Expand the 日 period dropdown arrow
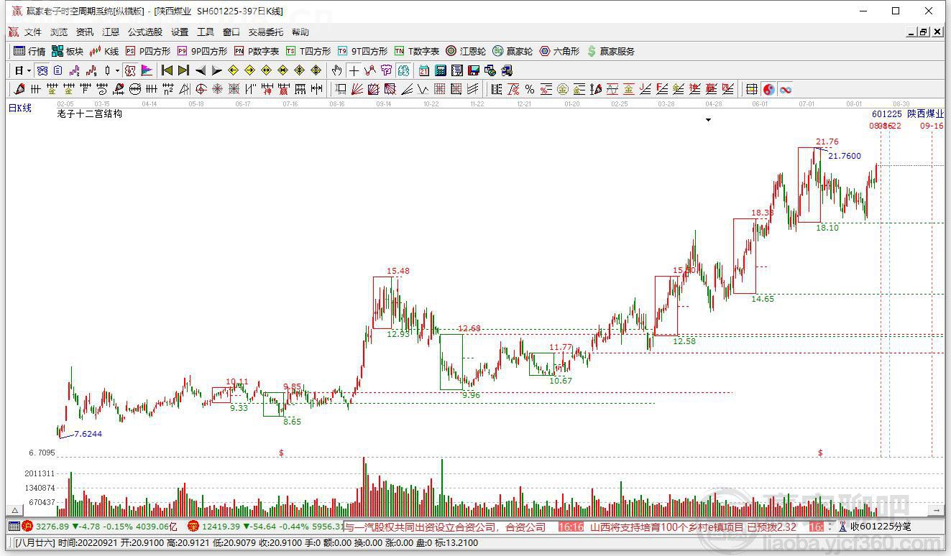Screen dimensions: 951x556 pos(29,70)
